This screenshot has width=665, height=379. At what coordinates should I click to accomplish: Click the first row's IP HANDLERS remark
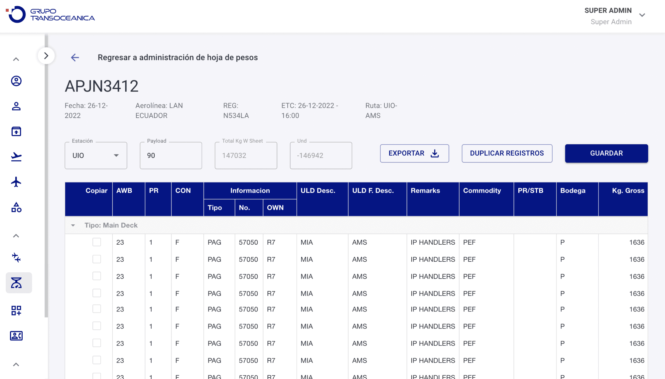coord(433,242)
